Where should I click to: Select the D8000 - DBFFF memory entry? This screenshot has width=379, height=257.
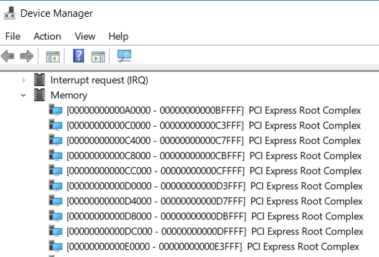[x=215, y=217]
